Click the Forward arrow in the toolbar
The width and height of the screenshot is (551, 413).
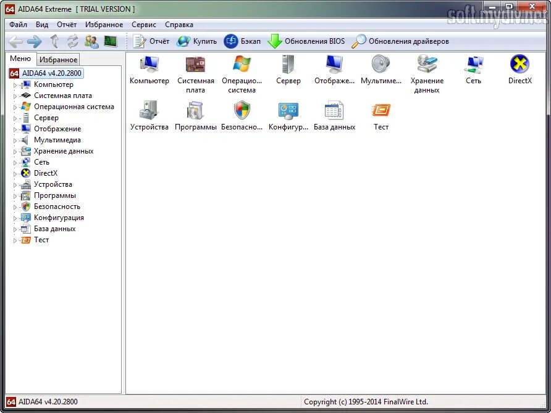pyautogui.click(x=34, y=42)
